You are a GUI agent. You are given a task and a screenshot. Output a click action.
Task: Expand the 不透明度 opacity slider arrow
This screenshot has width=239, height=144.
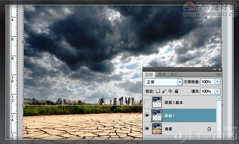tap(217, 82)
